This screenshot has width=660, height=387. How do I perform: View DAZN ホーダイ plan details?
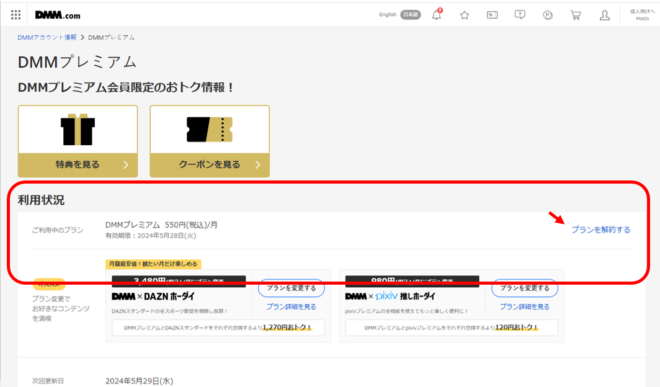[x=292, y=306]
